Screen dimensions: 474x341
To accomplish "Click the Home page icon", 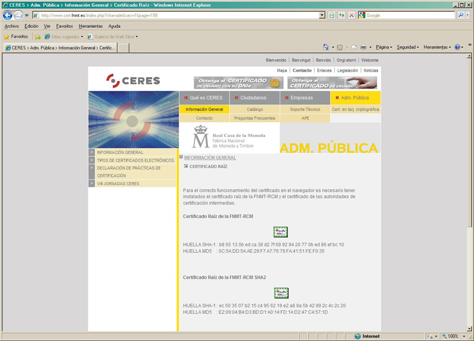I will [x=326, y=47].
